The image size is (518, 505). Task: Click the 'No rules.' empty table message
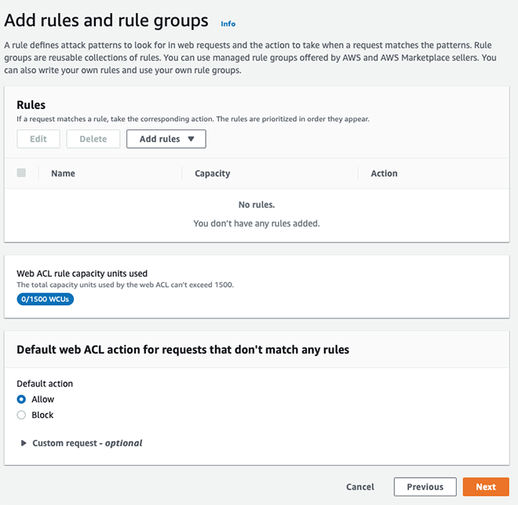(x=257, y=205)
